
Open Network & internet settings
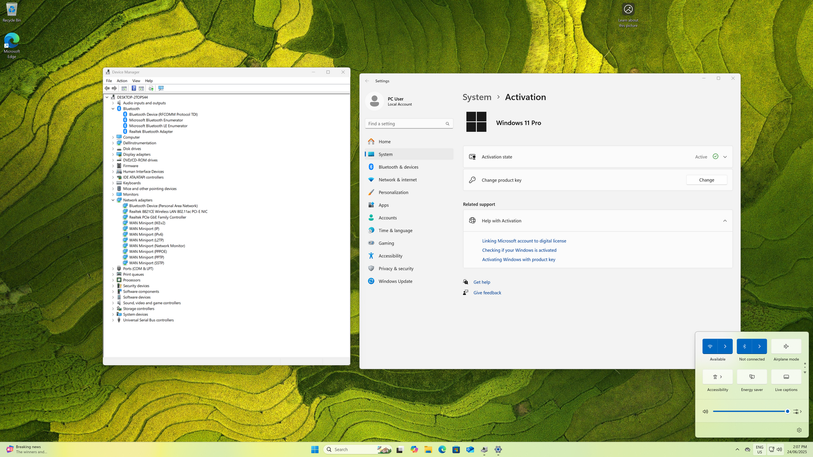pyautogui.click(x=409, y=180)
